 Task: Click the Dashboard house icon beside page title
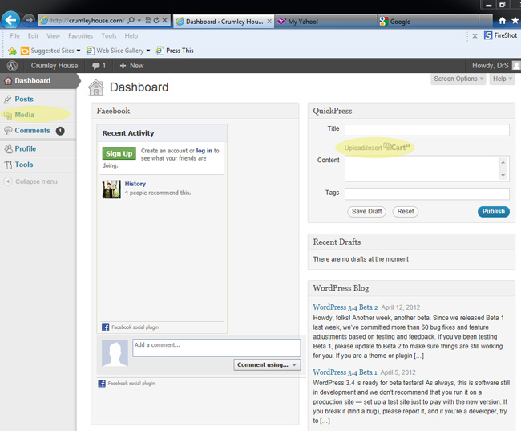[96, 87]
